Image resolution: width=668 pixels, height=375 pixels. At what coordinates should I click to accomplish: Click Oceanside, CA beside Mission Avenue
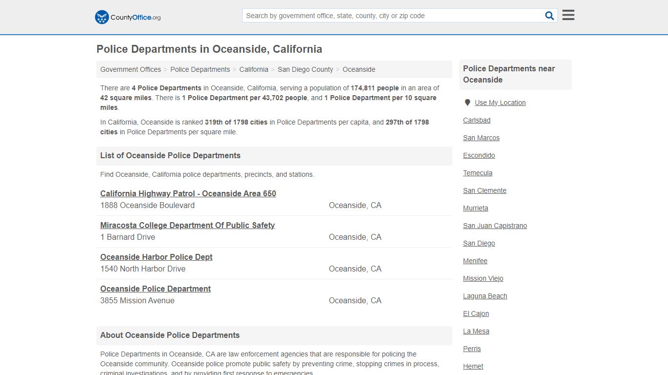tap(355, 300)
